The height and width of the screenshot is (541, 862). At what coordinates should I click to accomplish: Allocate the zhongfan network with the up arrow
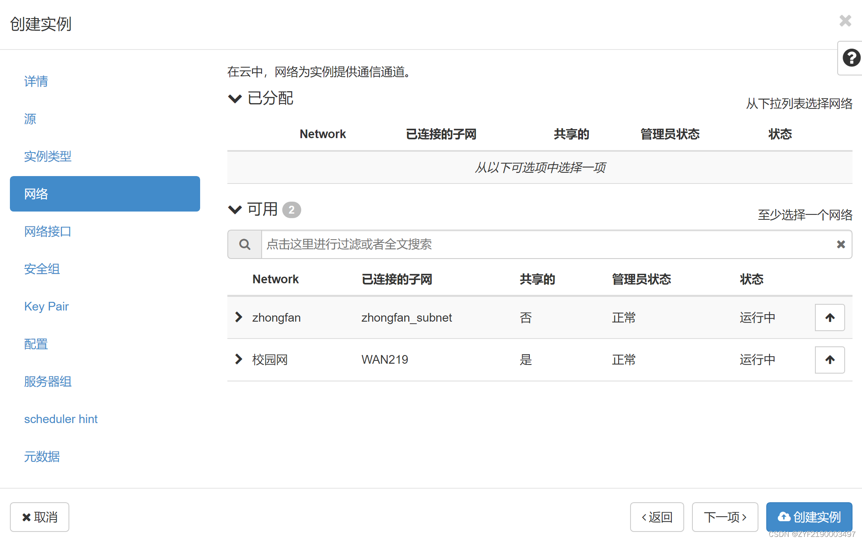(829, 318)
